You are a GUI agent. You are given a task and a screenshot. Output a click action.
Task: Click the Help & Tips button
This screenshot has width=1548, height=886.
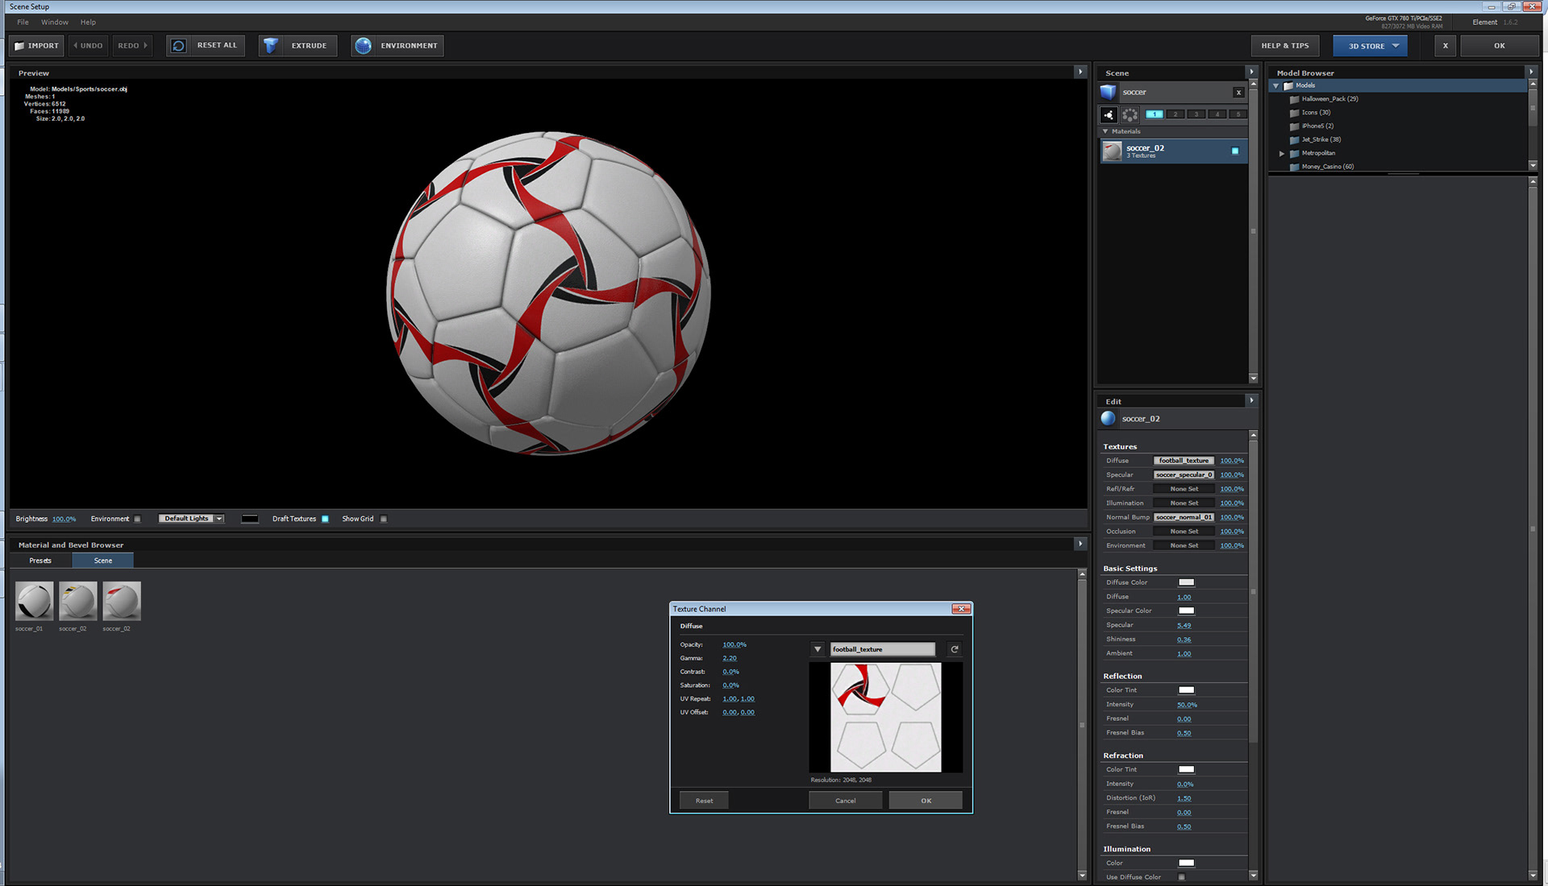coord(1284,46)
